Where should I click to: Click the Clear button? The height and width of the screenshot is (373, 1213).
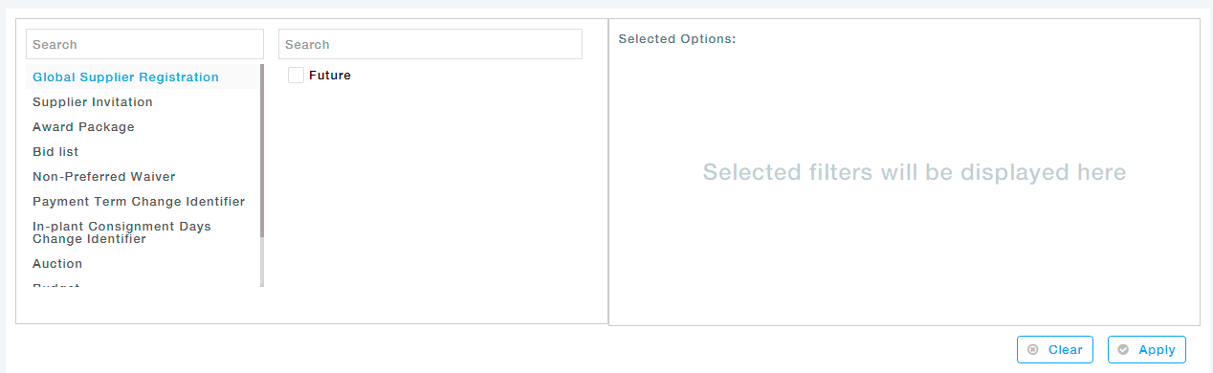1055,350
